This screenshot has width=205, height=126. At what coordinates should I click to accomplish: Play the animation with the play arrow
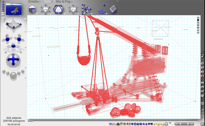pyautogui.click(x=188, y=124)
